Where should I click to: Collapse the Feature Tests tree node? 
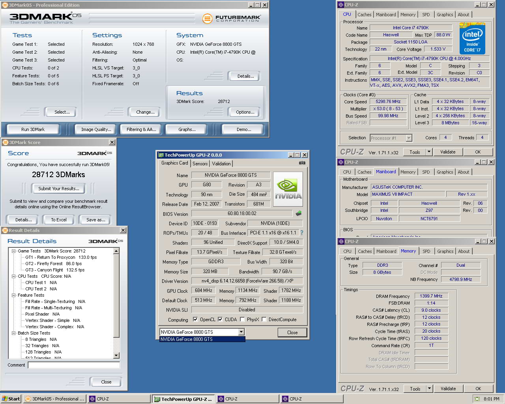point(14,295)
